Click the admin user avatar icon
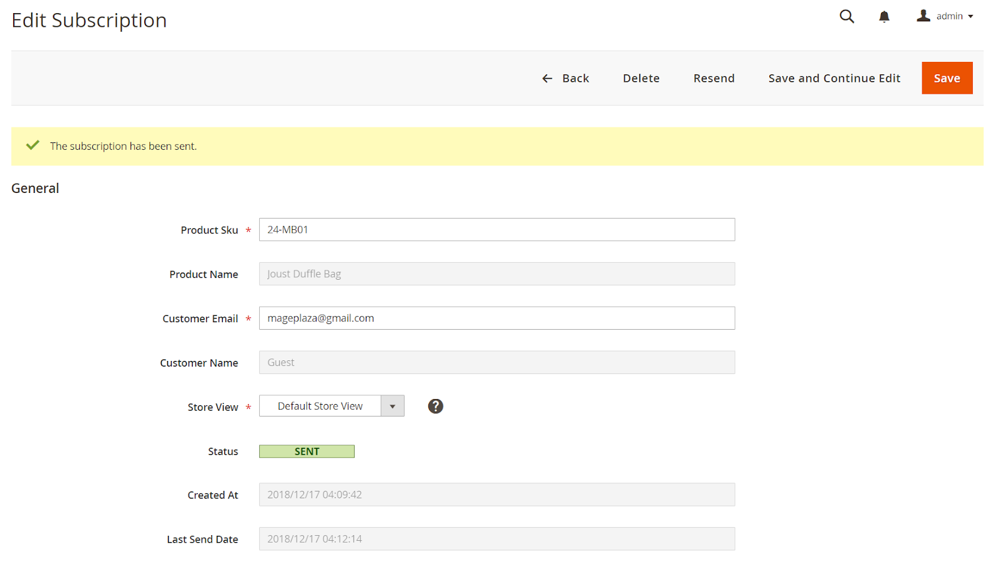The image size is (999, 572). (923, 16)
